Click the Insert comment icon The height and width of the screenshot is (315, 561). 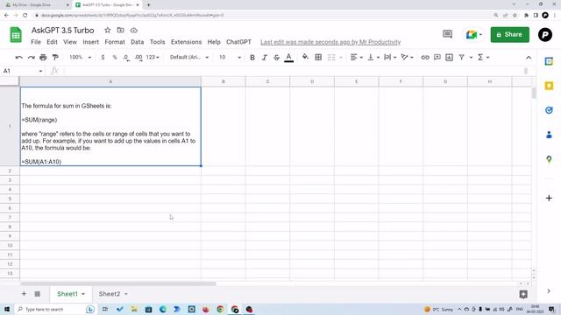pyautogui.click(x=437, y=57)
